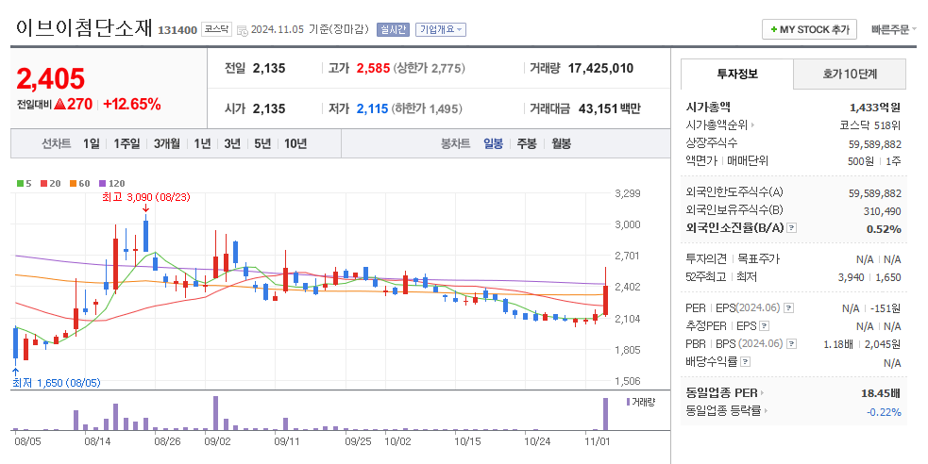Expand the 기업개요 dropdown
Viewport: 928px width, 464px height.
coord(441,29)
